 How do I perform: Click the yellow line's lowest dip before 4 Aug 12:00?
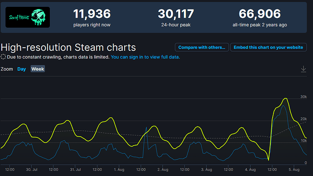(x=269, y=160)
